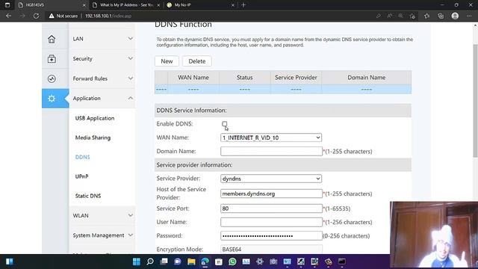Select the dashed empty row in DDNS table
Viewport: 478px width, 269px height.
point(283,90)
